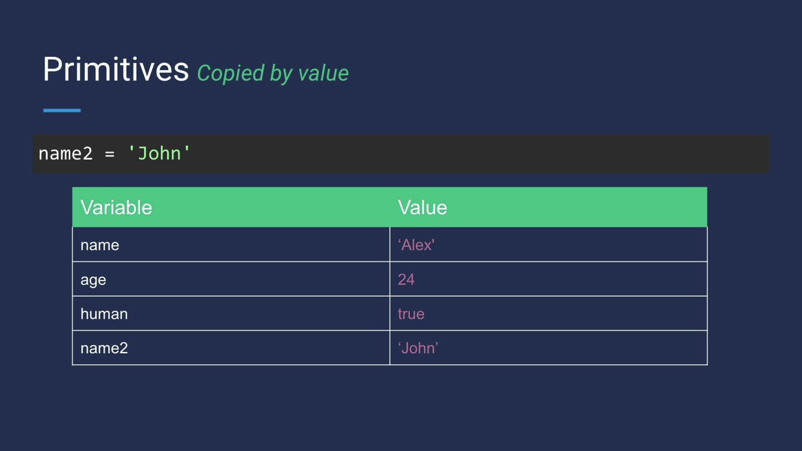Image resolution: width=802 pixels, height=451 pixels.
Task: Click the Primitives slide title
Action: pos(116,69)
